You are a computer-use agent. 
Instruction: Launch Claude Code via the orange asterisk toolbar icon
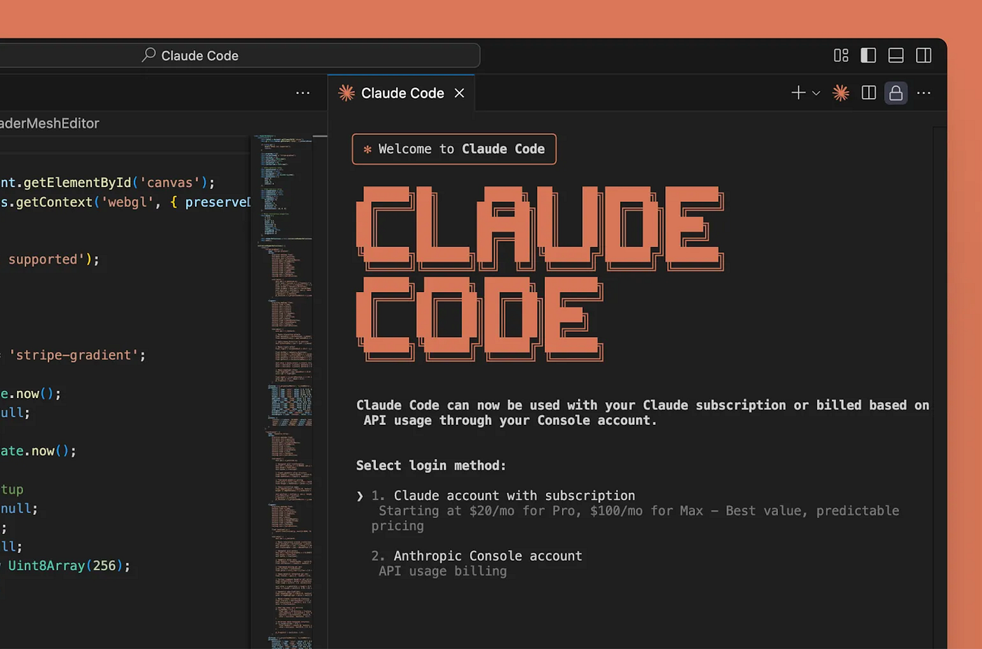click(840, 93)
